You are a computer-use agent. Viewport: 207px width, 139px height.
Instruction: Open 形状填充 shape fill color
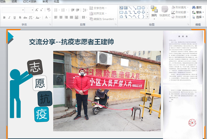pos(180,7)
